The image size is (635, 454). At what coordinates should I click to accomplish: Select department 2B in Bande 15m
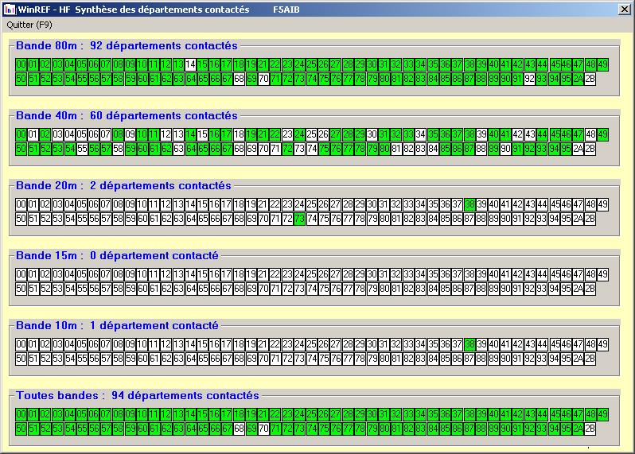tap(590, 289)
